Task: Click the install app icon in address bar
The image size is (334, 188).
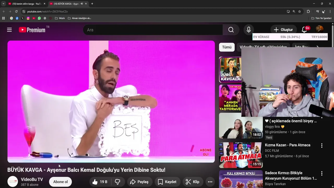Action: (x=288, y=11)
